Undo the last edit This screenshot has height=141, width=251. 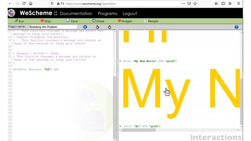pyautogui.click(x=97, y=27)
